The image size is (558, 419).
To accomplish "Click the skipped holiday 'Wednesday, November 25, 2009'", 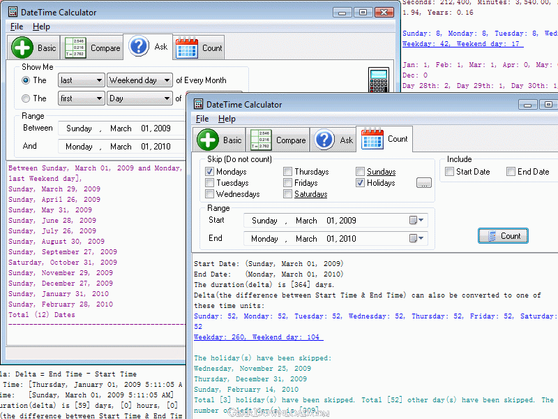I will coord(252,369).
